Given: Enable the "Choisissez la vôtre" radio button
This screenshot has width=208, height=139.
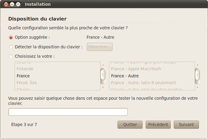Looking at the screenshot, I should (x=11, y=56).
